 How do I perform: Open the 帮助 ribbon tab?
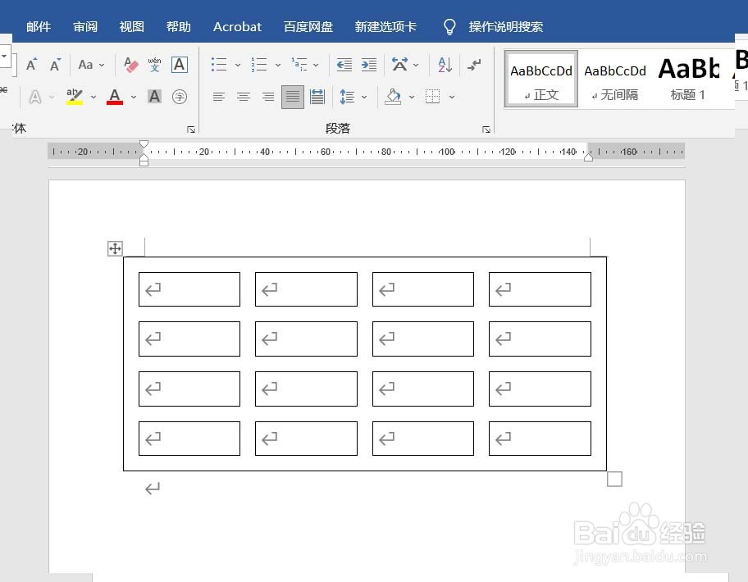point(179,27)
